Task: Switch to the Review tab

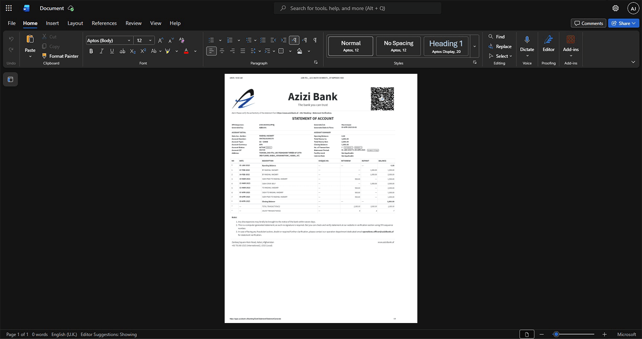Action: (133, 23)
